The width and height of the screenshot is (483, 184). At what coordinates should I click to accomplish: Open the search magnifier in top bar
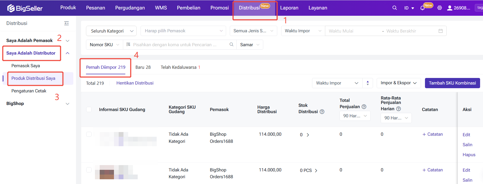pyautogui.click(x=394, y=8)
